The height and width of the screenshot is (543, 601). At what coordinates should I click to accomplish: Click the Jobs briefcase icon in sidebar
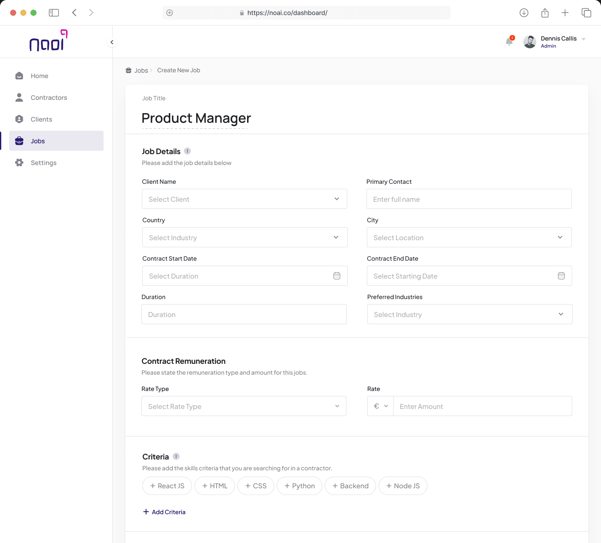19,141
